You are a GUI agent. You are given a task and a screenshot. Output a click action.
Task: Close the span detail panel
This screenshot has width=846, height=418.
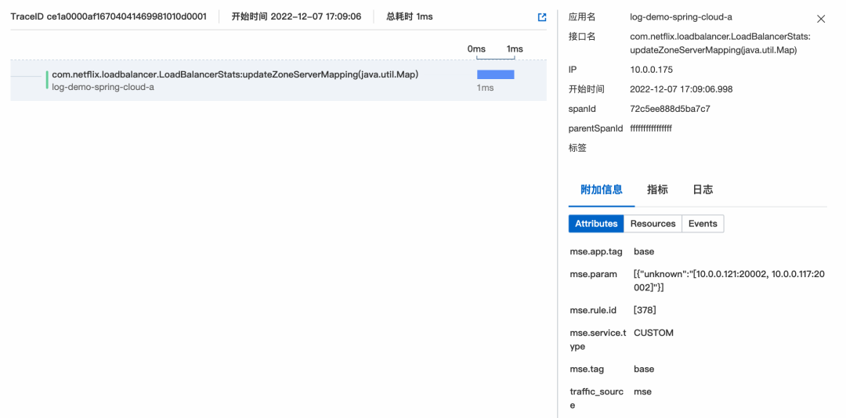[x=821, y=19]
